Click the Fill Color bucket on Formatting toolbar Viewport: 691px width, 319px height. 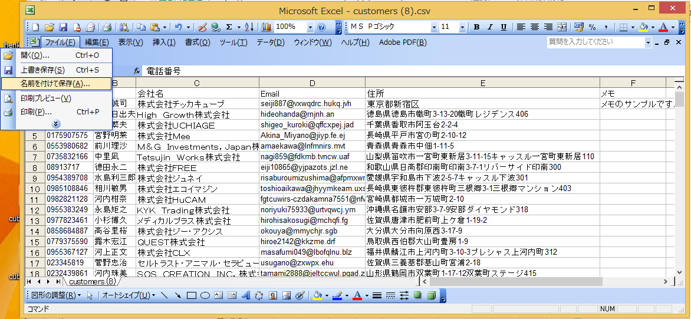point(643,27)
